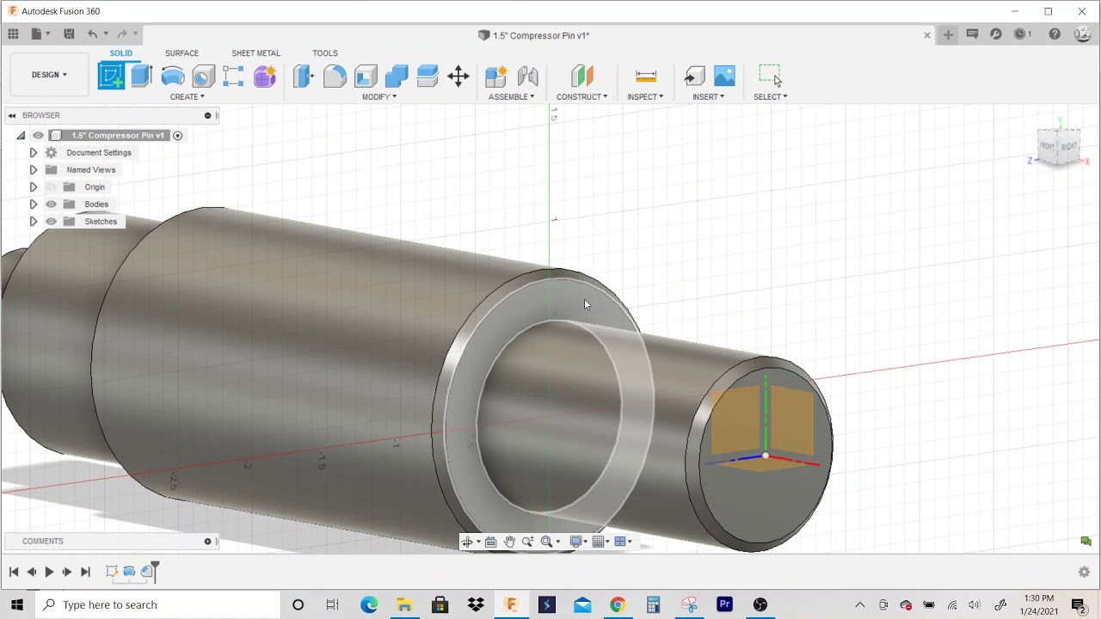Image resolution: width=1101 pixels, height=619 pixels.
Task: Expand the Named Views node
Action: (33, 169)
